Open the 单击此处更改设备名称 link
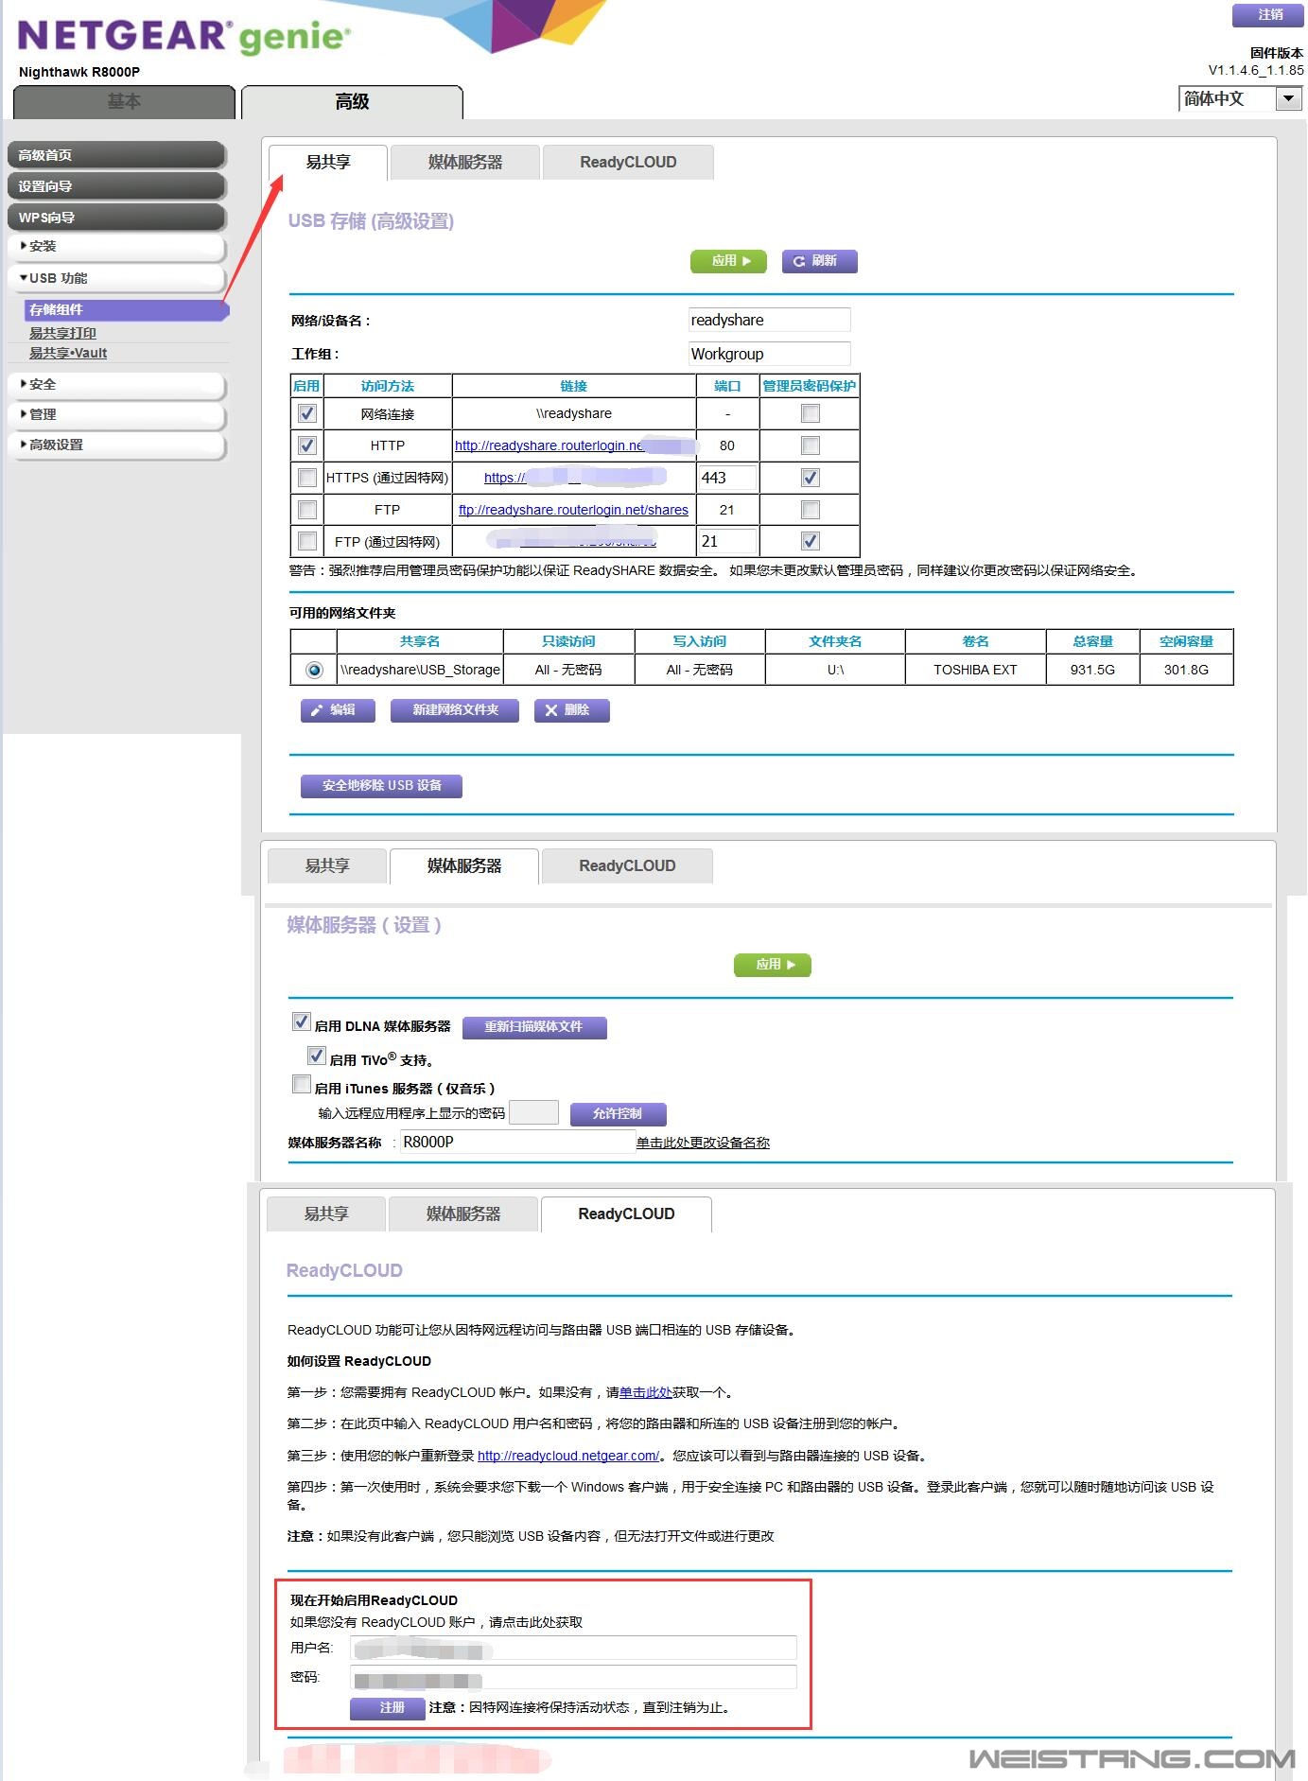 [703, 1143]
